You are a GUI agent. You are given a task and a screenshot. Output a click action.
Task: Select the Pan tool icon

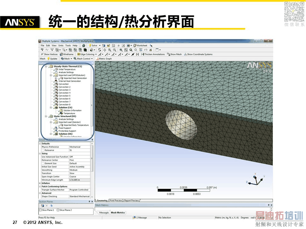(x=105, y=50)
